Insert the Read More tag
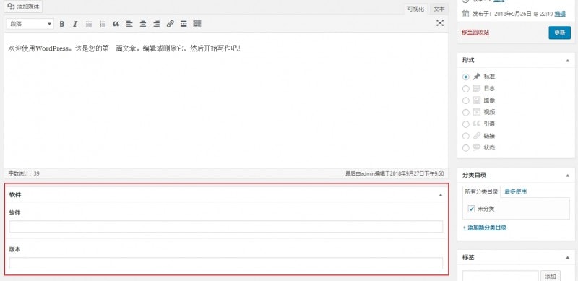This screenshot has height=281, width=578. pyautogui.click(x=184, y=24)
